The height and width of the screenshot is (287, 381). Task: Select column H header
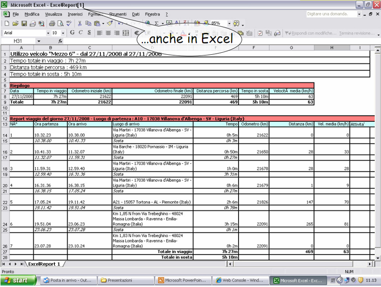click(331, 48)
